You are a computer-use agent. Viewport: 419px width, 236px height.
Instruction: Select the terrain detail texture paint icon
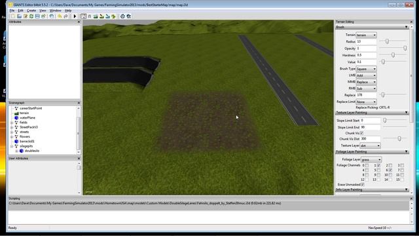pos(101,16)
